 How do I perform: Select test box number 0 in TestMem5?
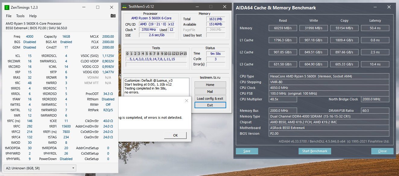point(128,54)
